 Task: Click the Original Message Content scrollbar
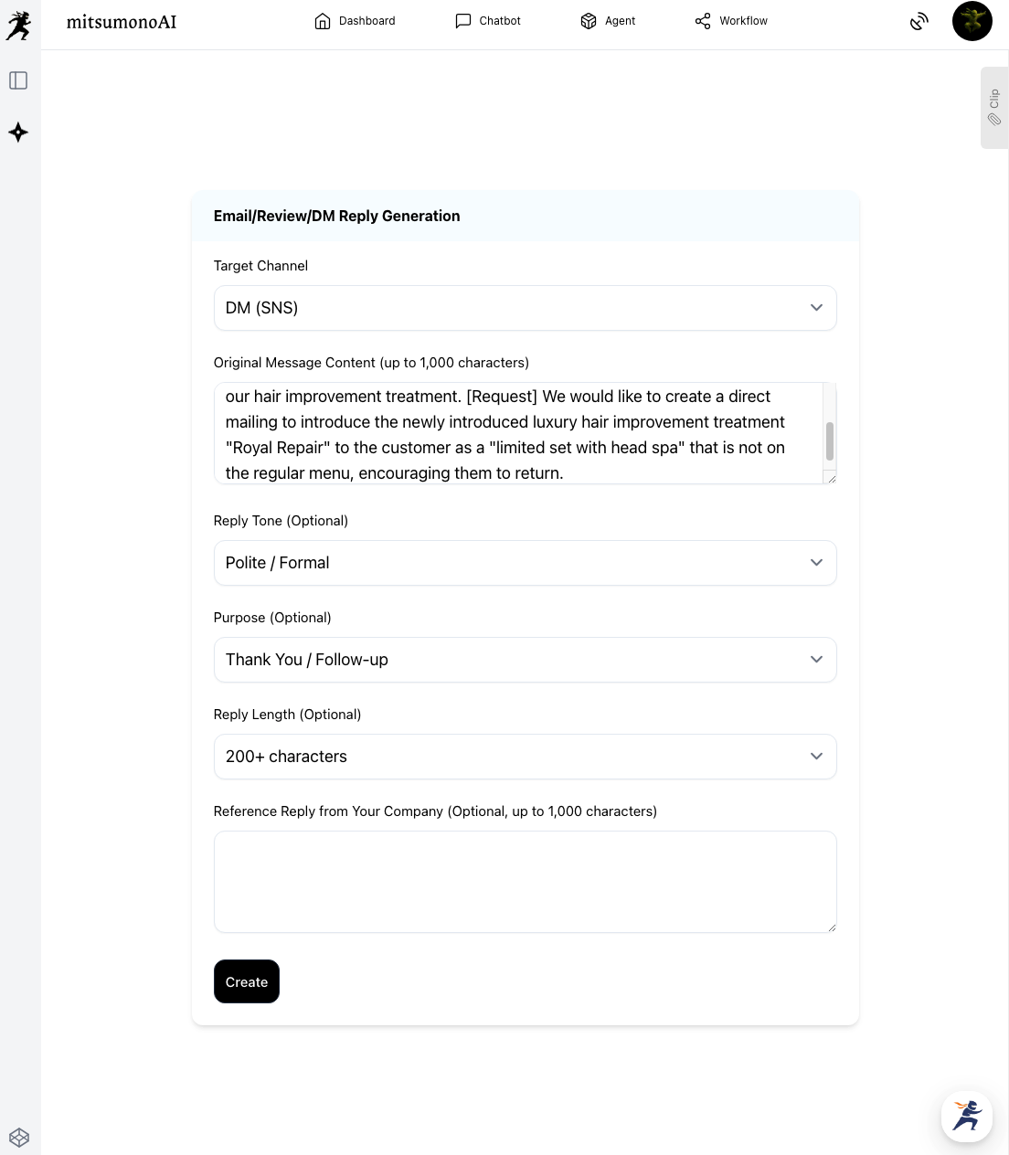click(x=830, y=441)
